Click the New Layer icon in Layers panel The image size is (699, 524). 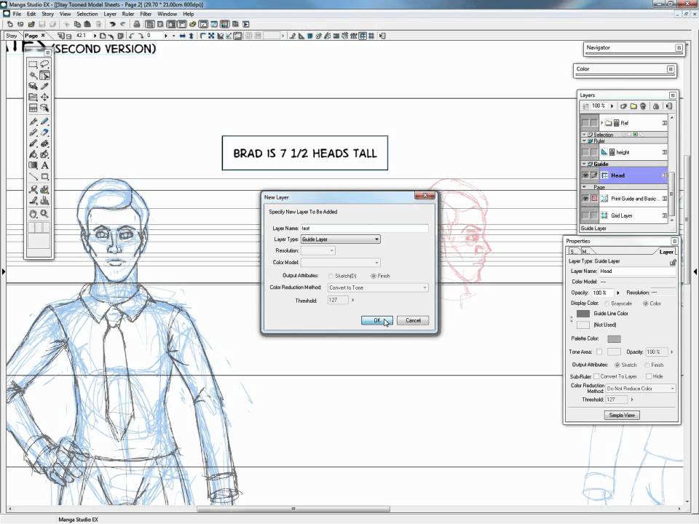click(624, 106)
